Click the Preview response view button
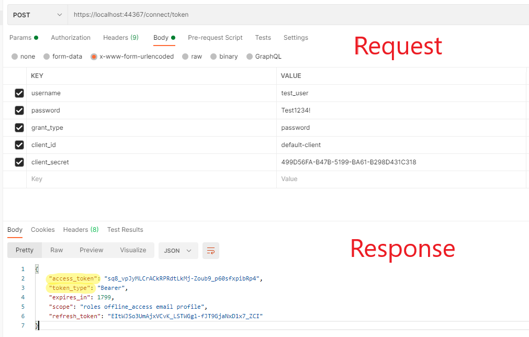Image resolution: width=529 pixels, height=337 pixels. [92, 250]
